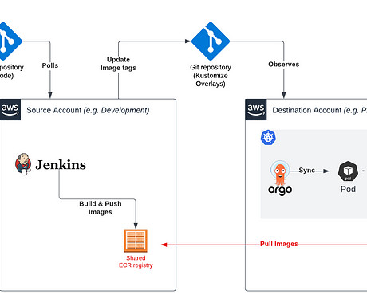Click the Destination Account AWS logo
The image size is (367, 306).
click(256, 109)
